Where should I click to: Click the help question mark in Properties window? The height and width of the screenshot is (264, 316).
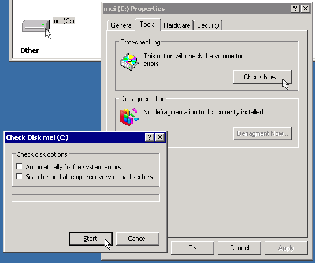(x=295, y=9)
